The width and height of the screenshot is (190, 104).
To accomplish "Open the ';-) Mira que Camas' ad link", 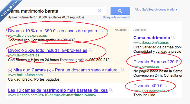I will 64,70.
